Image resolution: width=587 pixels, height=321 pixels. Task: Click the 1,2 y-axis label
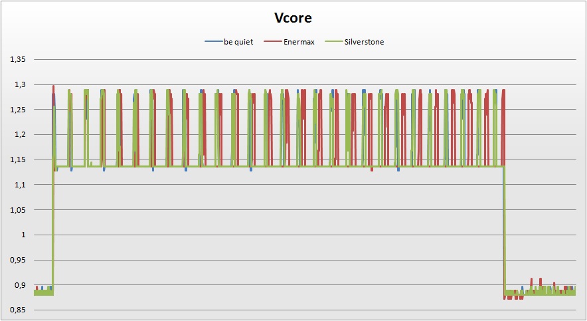click(x=20, y=135)
